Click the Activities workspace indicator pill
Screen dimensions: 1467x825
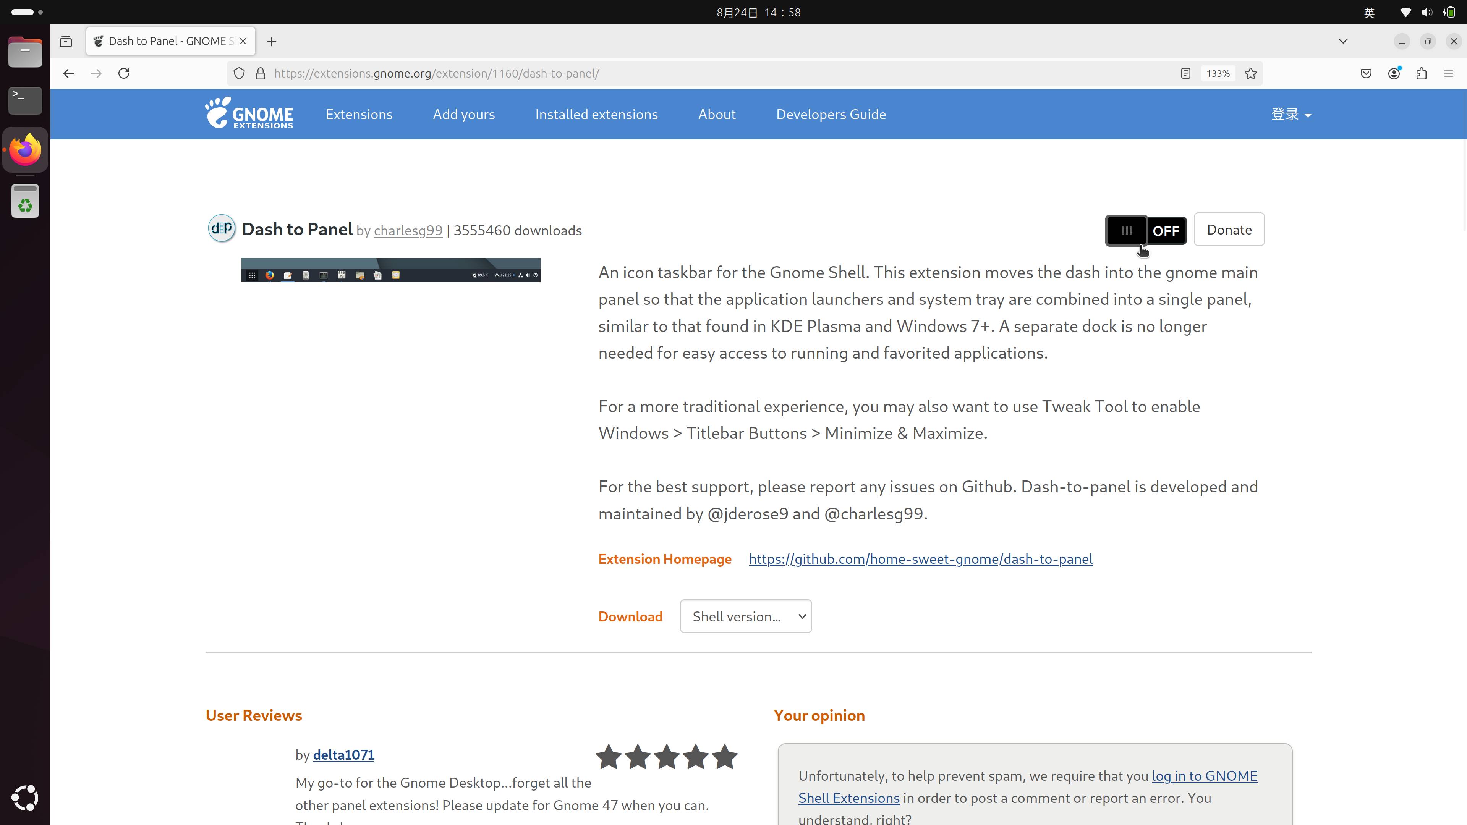pyautogui.click(x=27, y=12)
